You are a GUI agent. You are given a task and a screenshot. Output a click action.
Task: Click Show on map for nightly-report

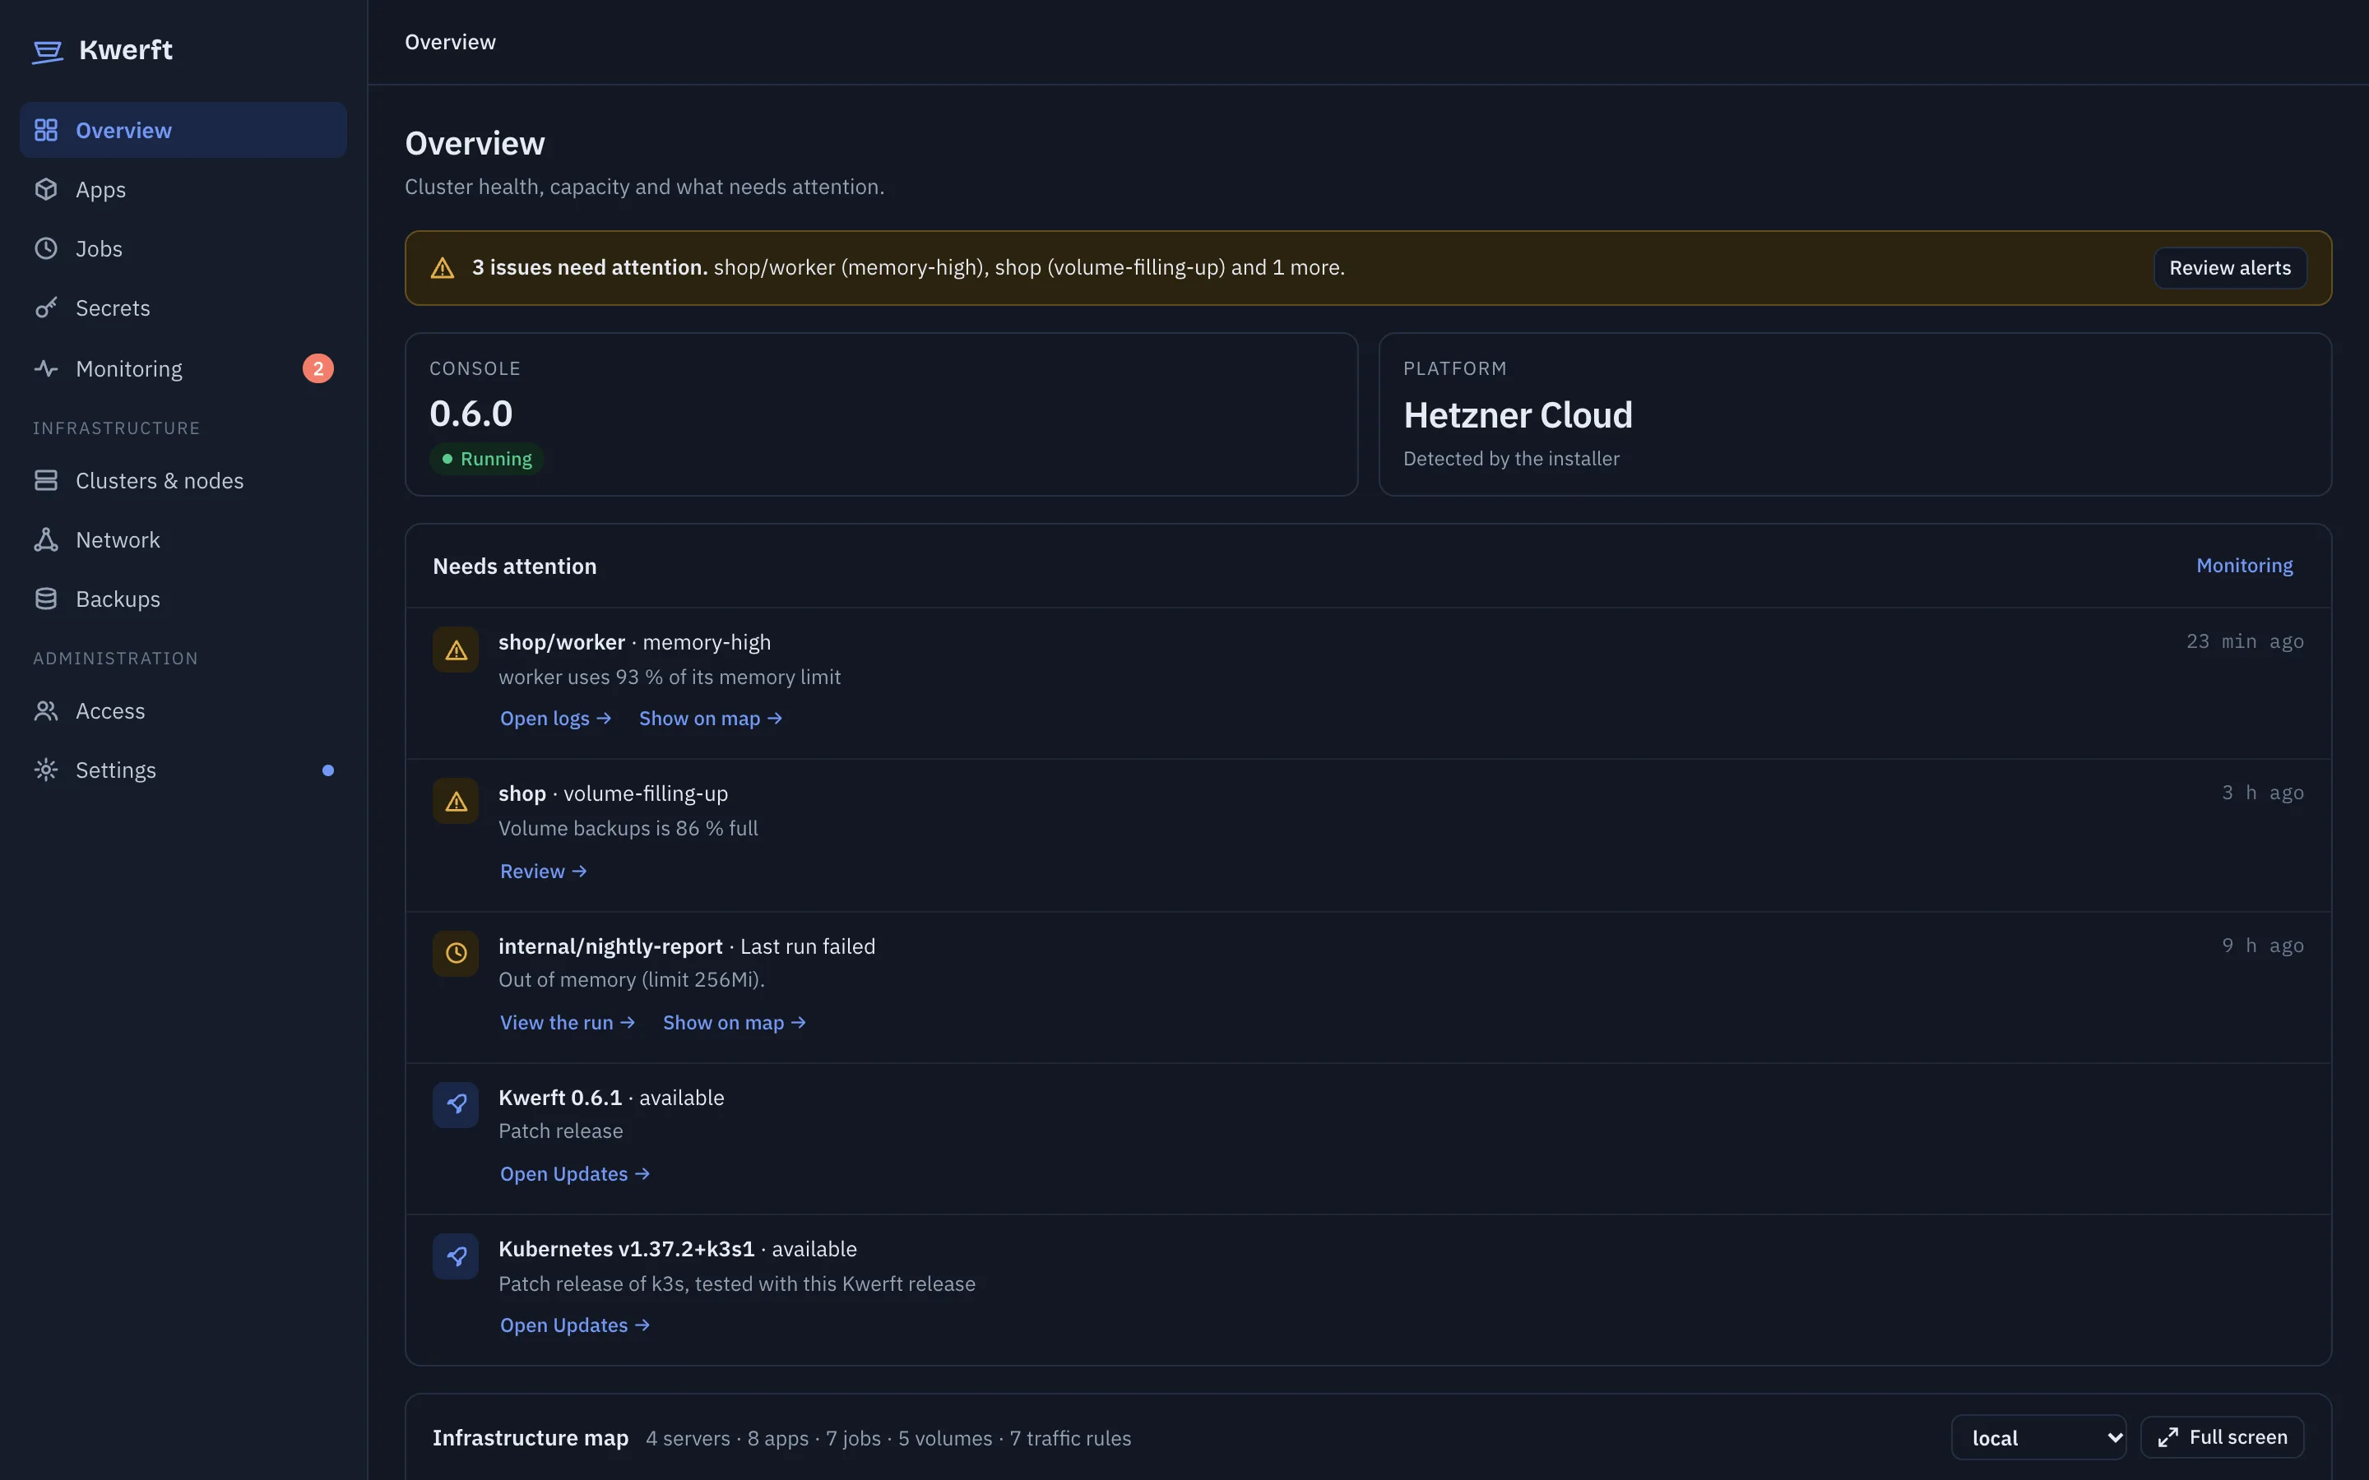[x=735, y=1023]
